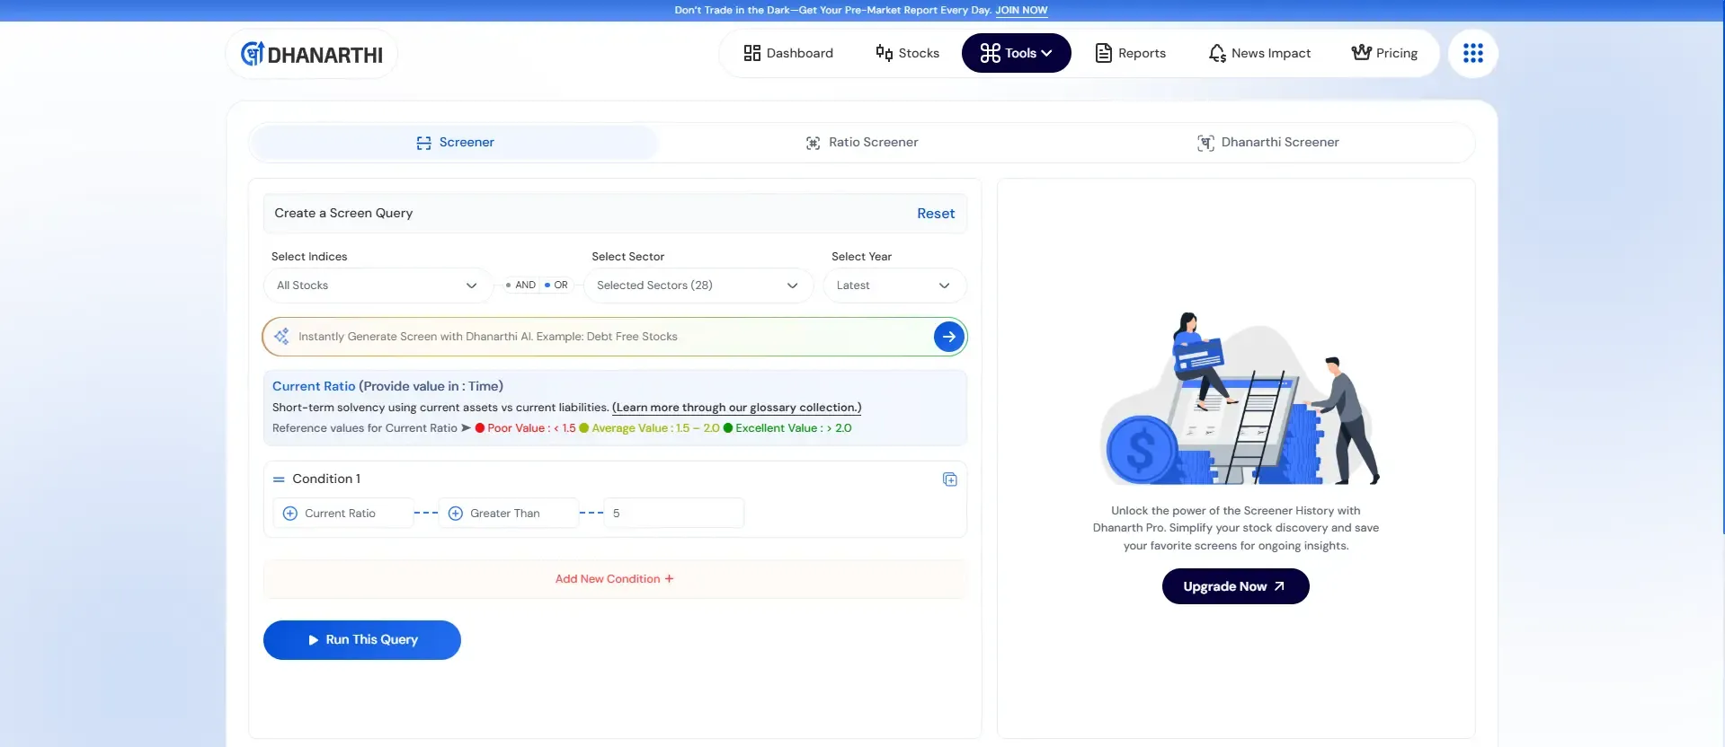Click the Upgrade Now button
This screenshot has height=747, width=1725.
1234,586
